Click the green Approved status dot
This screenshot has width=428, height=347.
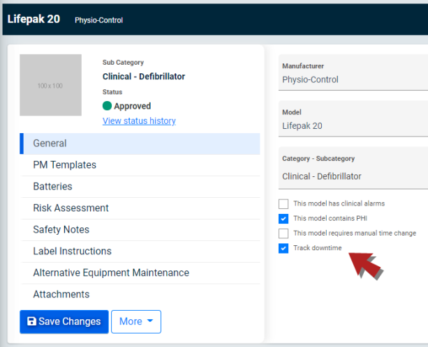[x=107, y=106]
